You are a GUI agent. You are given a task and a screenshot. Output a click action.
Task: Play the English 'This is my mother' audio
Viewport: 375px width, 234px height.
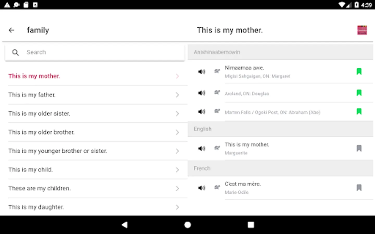click(202, 148)
